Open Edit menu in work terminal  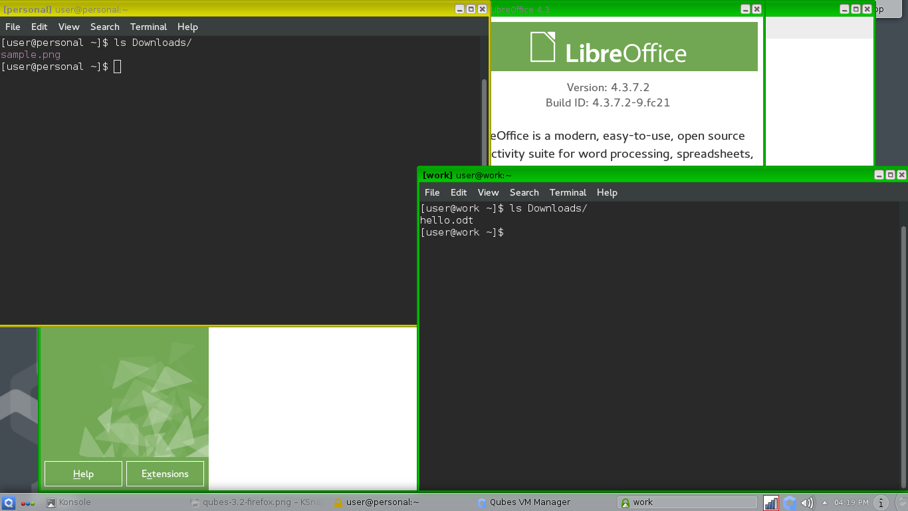coord(459,192)
